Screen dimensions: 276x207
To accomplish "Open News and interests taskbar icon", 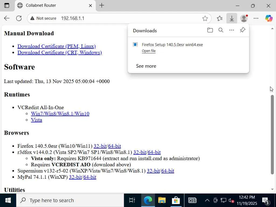I will [192, 200].
